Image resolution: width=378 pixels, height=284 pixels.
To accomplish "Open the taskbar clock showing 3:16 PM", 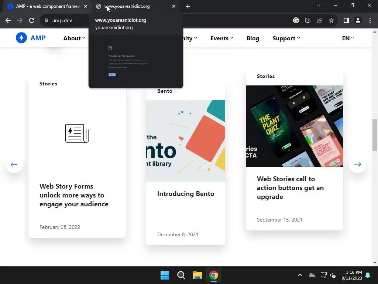I will click(x=352, y=275).
